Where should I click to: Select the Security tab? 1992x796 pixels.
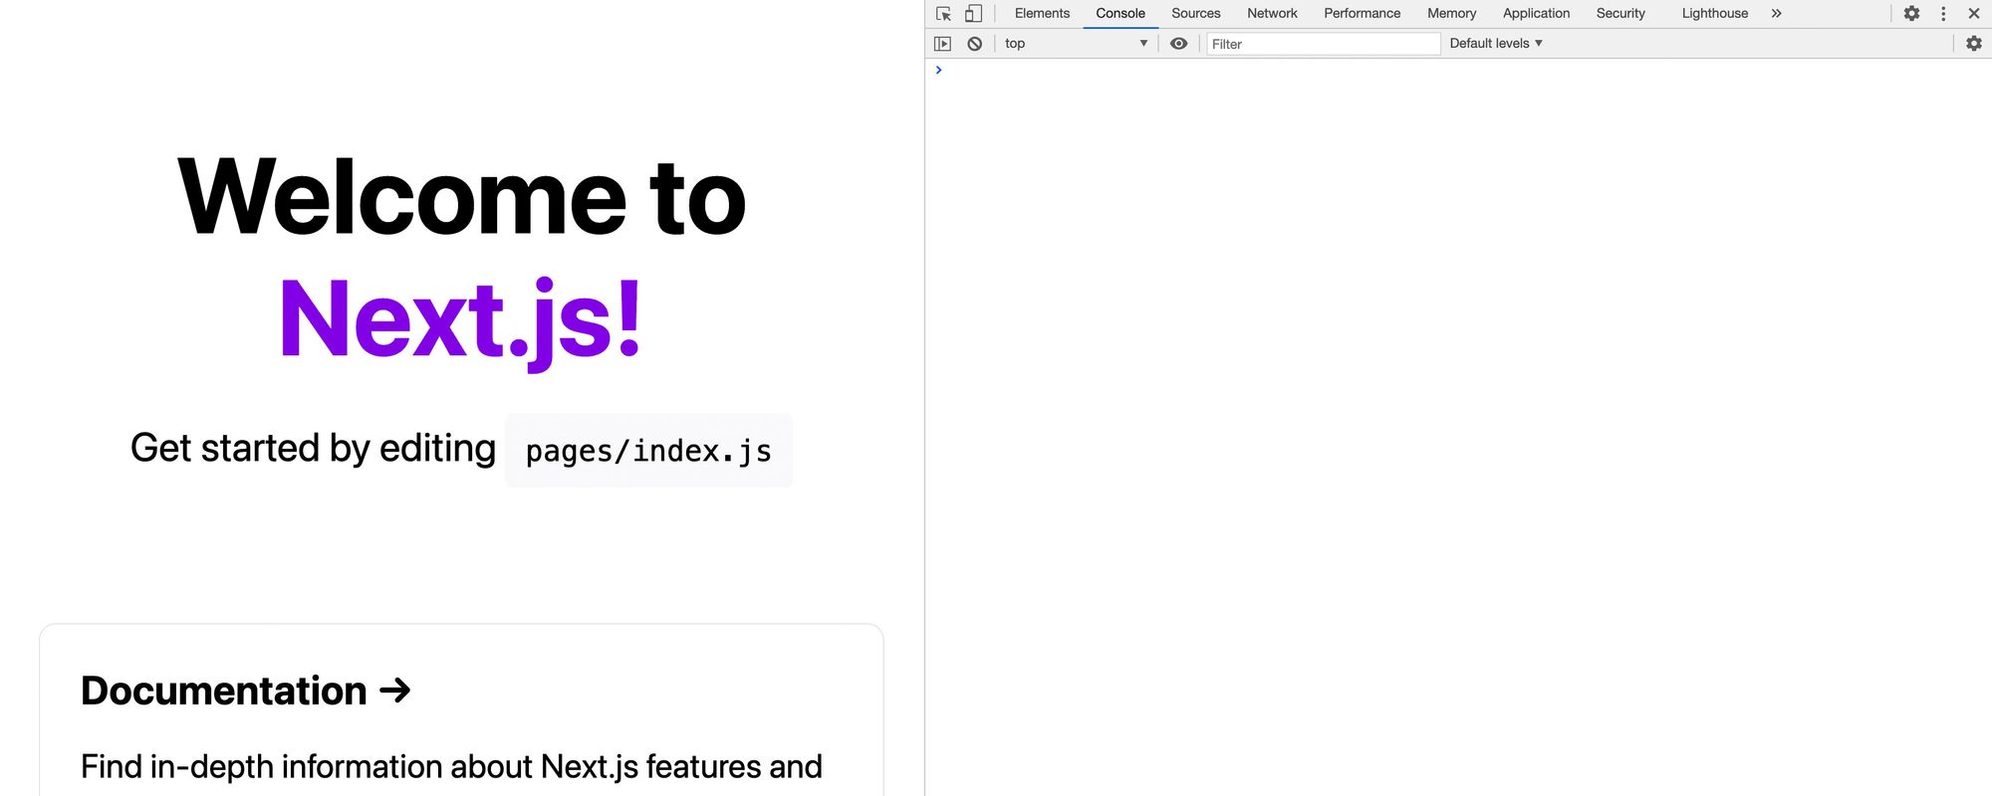pos(1620,14)
